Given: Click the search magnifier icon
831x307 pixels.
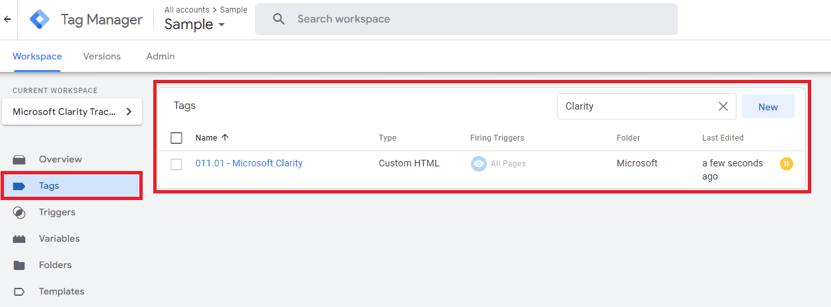Looking at the screenshot, I should click(x=279, y=19).
